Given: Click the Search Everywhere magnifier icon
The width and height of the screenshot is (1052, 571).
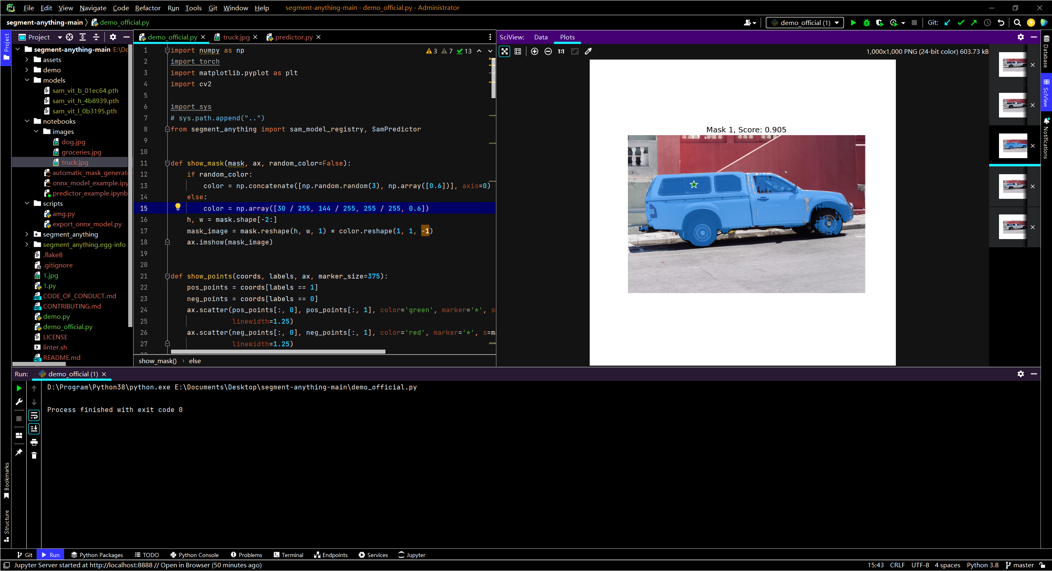Looking at the screenshot, I should click(1017, 23).
